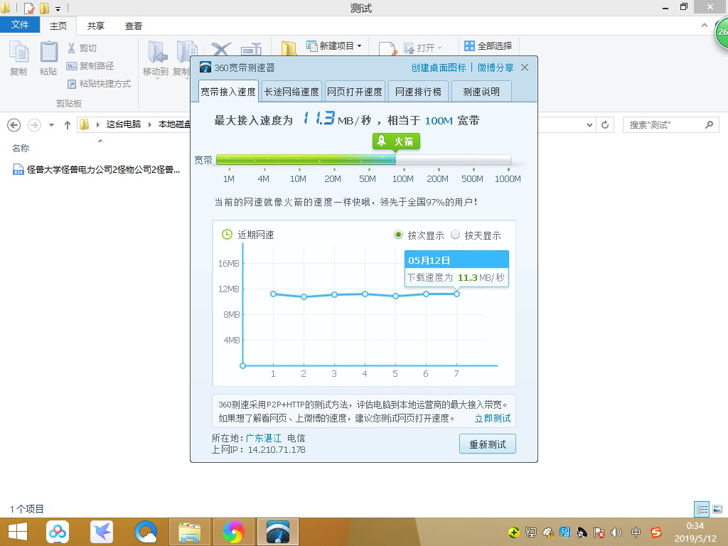Open the colorful swirl browser taskbar icon

233,532
